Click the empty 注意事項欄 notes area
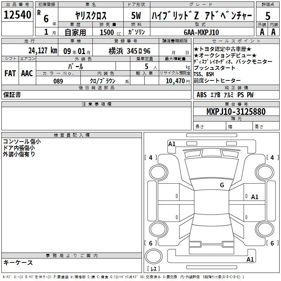The width and height of the screenshot is (281, 281). (x=96, y=118)
